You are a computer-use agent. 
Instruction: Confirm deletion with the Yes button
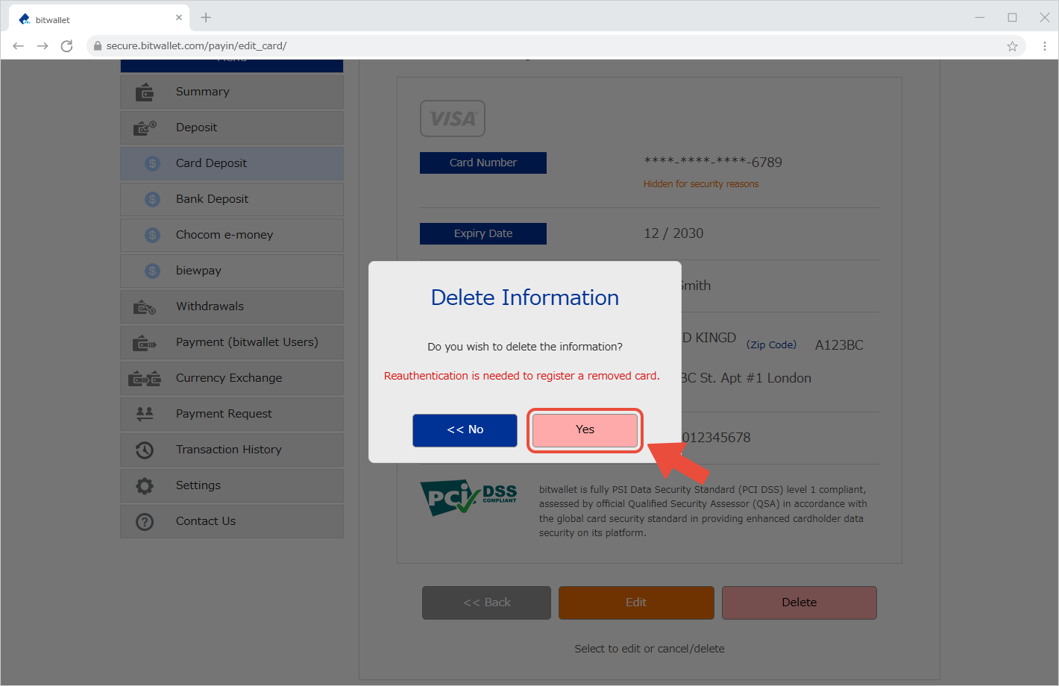click(x=585, y=430)
